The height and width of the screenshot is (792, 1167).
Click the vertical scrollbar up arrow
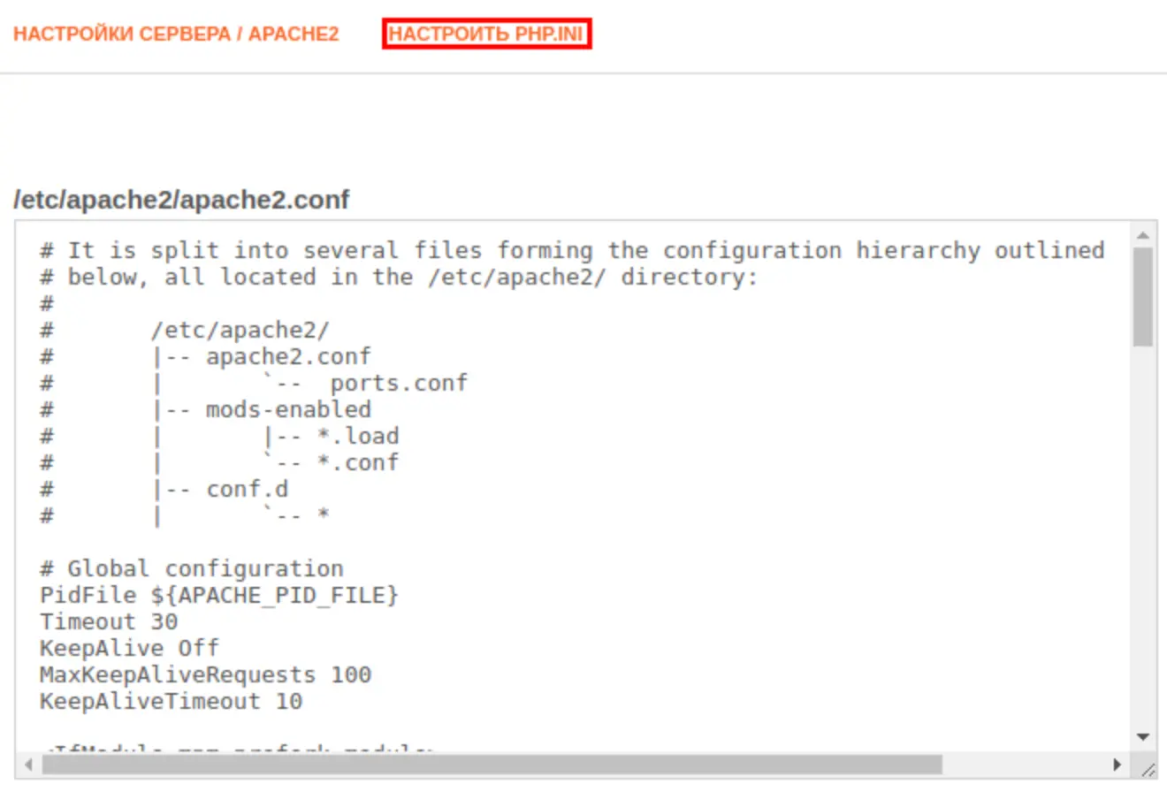1142,235
